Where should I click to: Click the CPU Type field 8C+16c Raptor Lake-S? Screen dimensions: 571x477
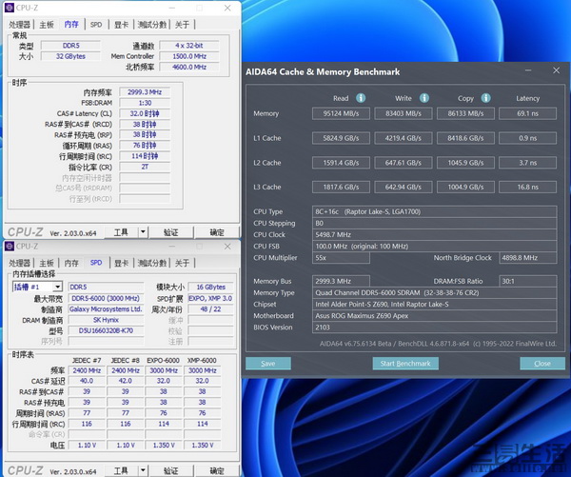(x=435, y=211)
